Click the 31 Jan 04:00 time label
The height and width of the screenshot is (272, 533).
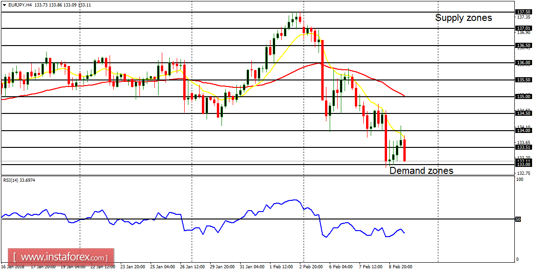252,266
